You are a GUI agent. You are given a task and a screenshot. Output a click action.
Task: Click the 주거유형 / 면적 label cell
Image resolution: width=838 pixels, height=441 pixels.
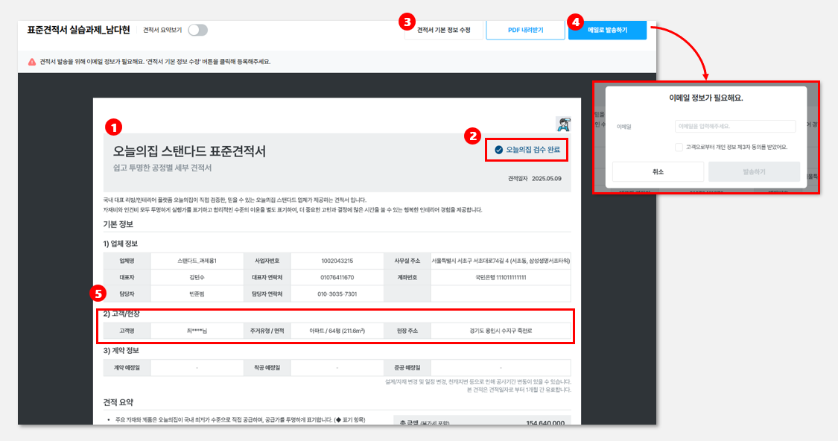tap(267, 331)
